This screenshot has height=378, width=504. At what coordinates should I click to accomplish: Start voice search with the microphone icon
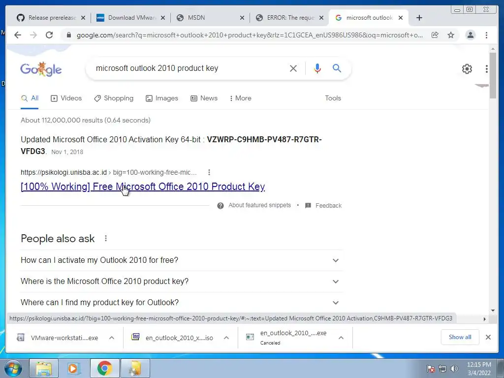[317, 68]
